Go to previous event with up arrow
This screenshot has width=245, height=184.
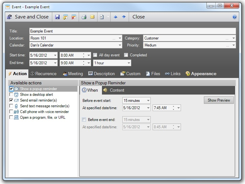click(116, 17)
